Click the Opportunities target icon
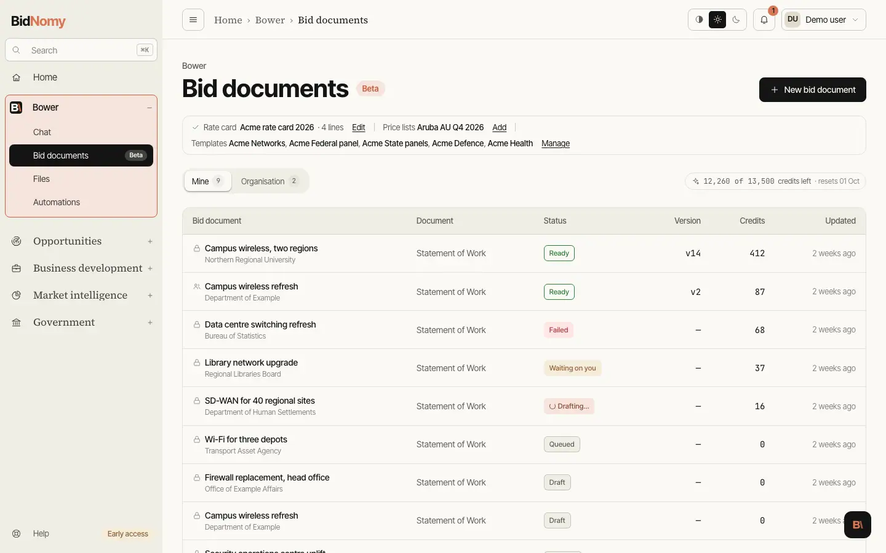 pos(17,241)
